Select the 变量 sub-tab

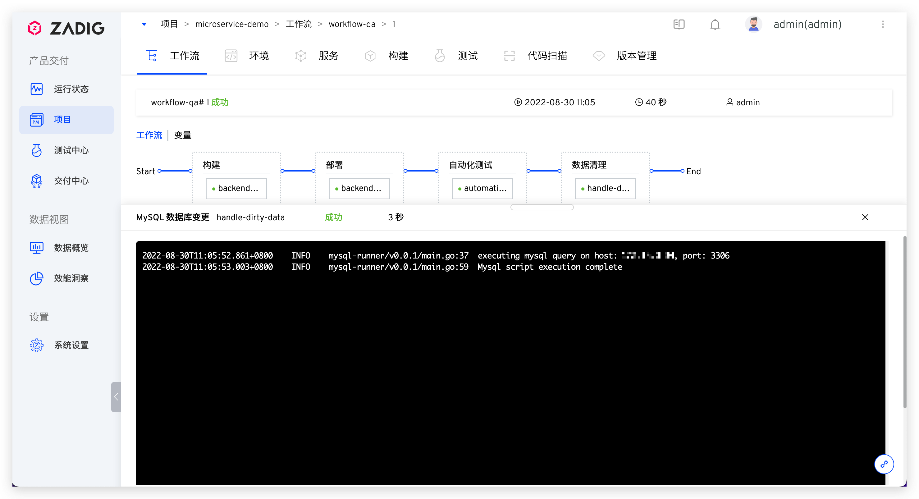click(x=183, y=135)
